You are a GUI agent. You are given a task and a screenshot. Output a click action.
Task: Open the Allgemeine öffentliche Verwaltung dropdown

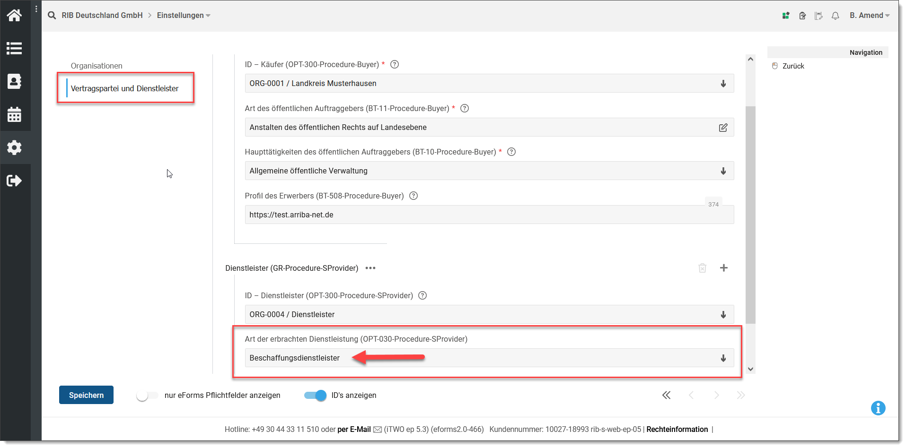489,171
